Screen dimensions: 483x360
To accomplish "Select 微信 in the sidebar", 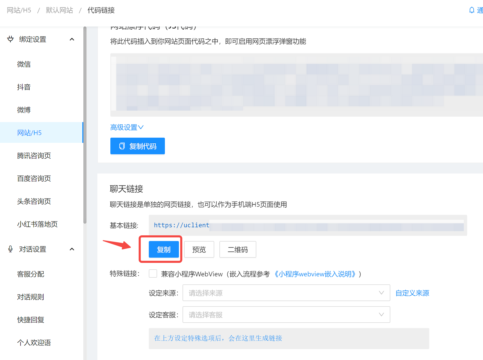I will [x=24, y=64].
